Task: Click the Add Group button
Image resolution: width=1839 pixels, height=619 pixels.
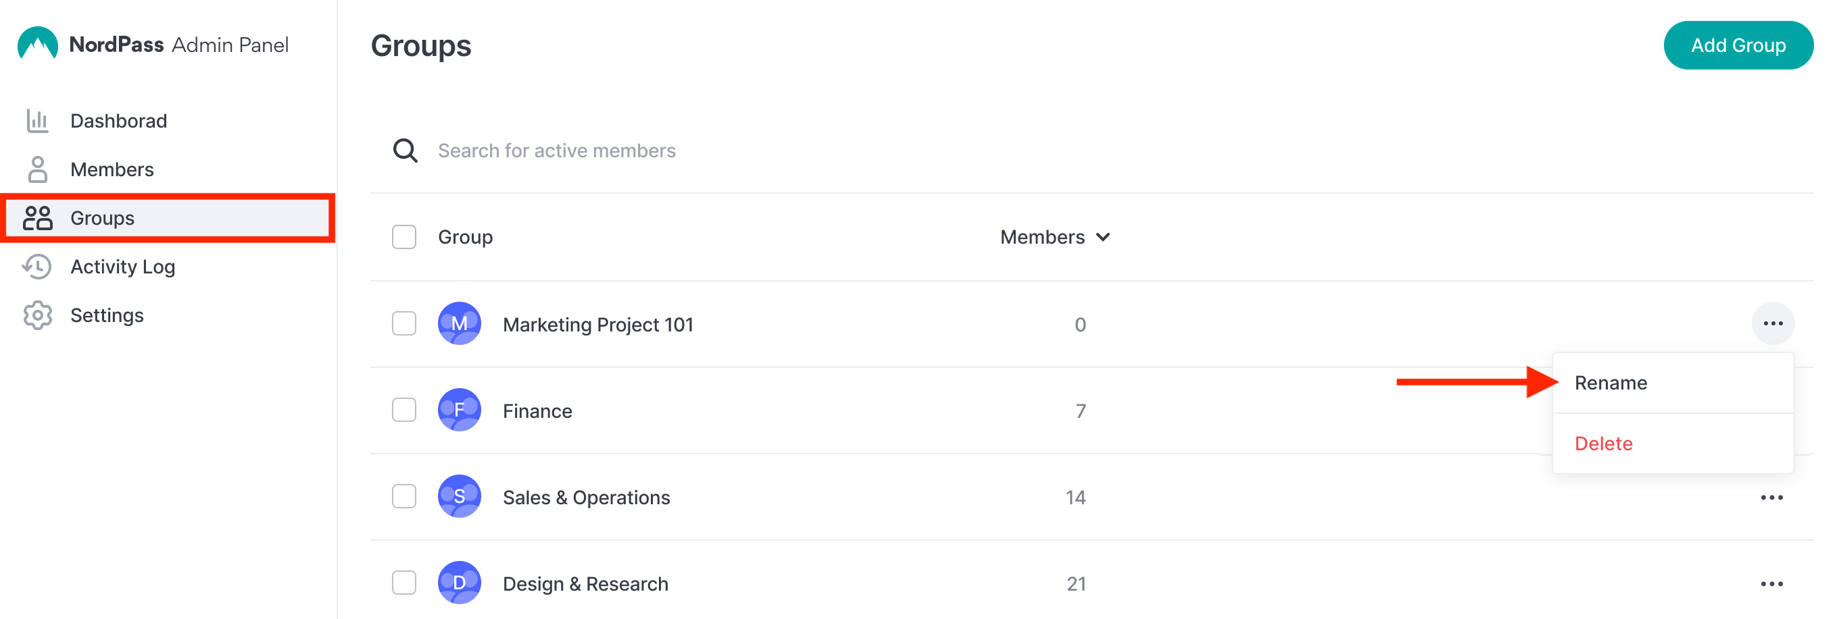Action: tap(1738, 45)
